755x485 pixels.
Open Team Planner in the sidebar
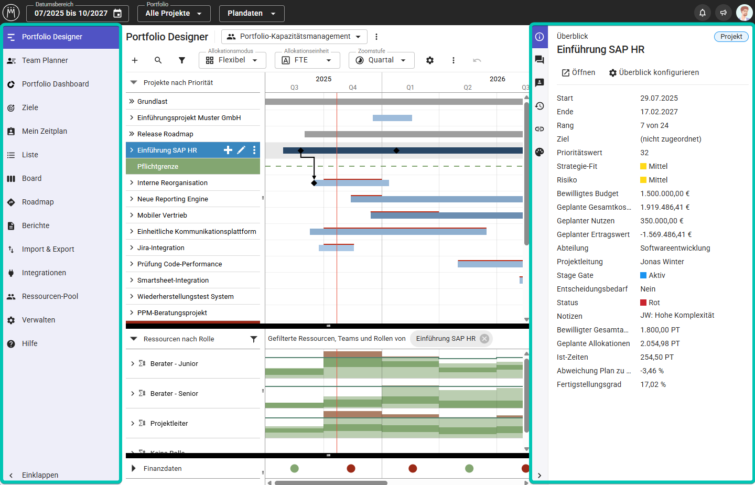coord(45,60)
